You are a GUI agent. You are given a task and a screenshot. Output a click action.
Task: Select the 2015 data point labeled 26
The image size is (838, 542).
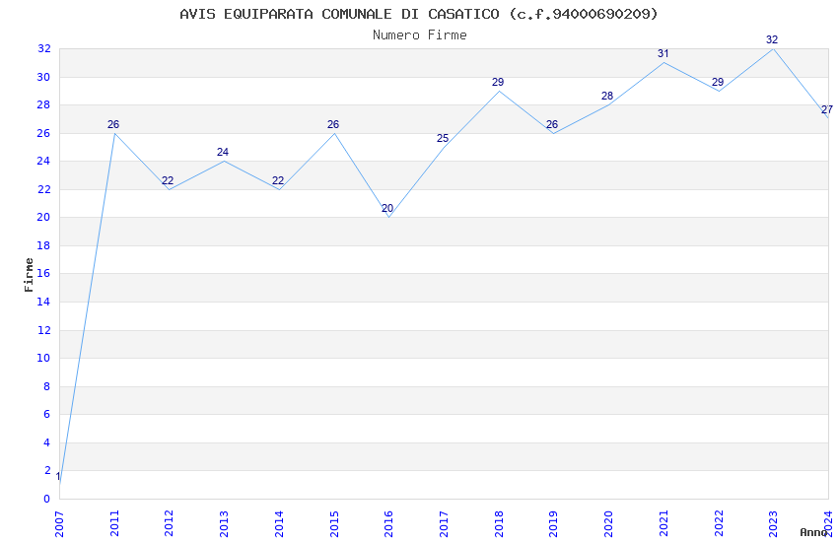pos(333,124)
